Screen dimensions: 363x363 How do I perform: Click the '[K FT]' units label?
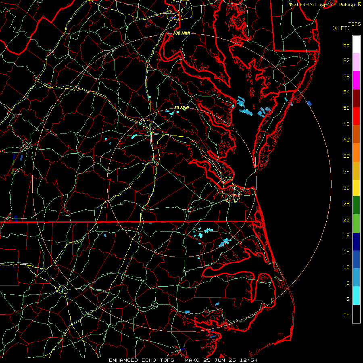click(x=341, y=28)
